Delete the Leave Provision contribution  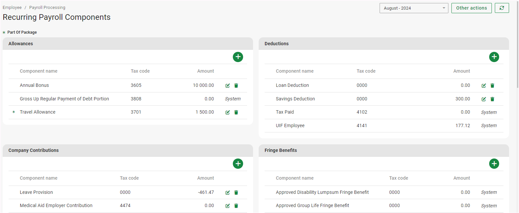(x=236, y=193)
